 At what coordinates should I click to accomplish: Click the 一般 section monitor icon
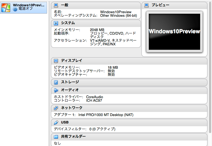[56, 5]
